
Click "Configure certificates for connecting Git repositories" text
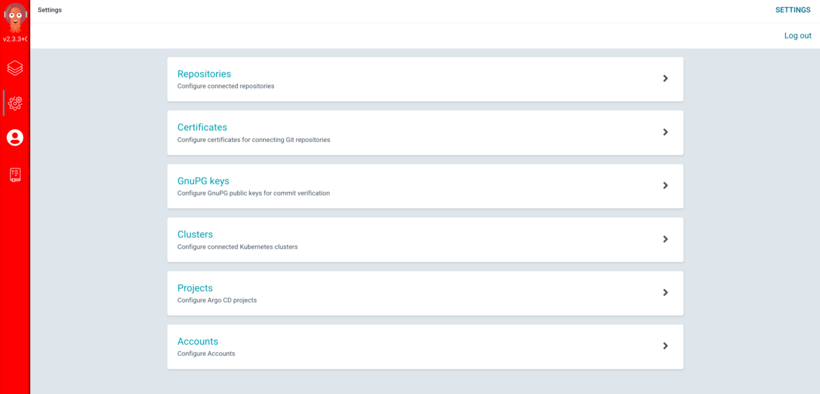[254, 140]
